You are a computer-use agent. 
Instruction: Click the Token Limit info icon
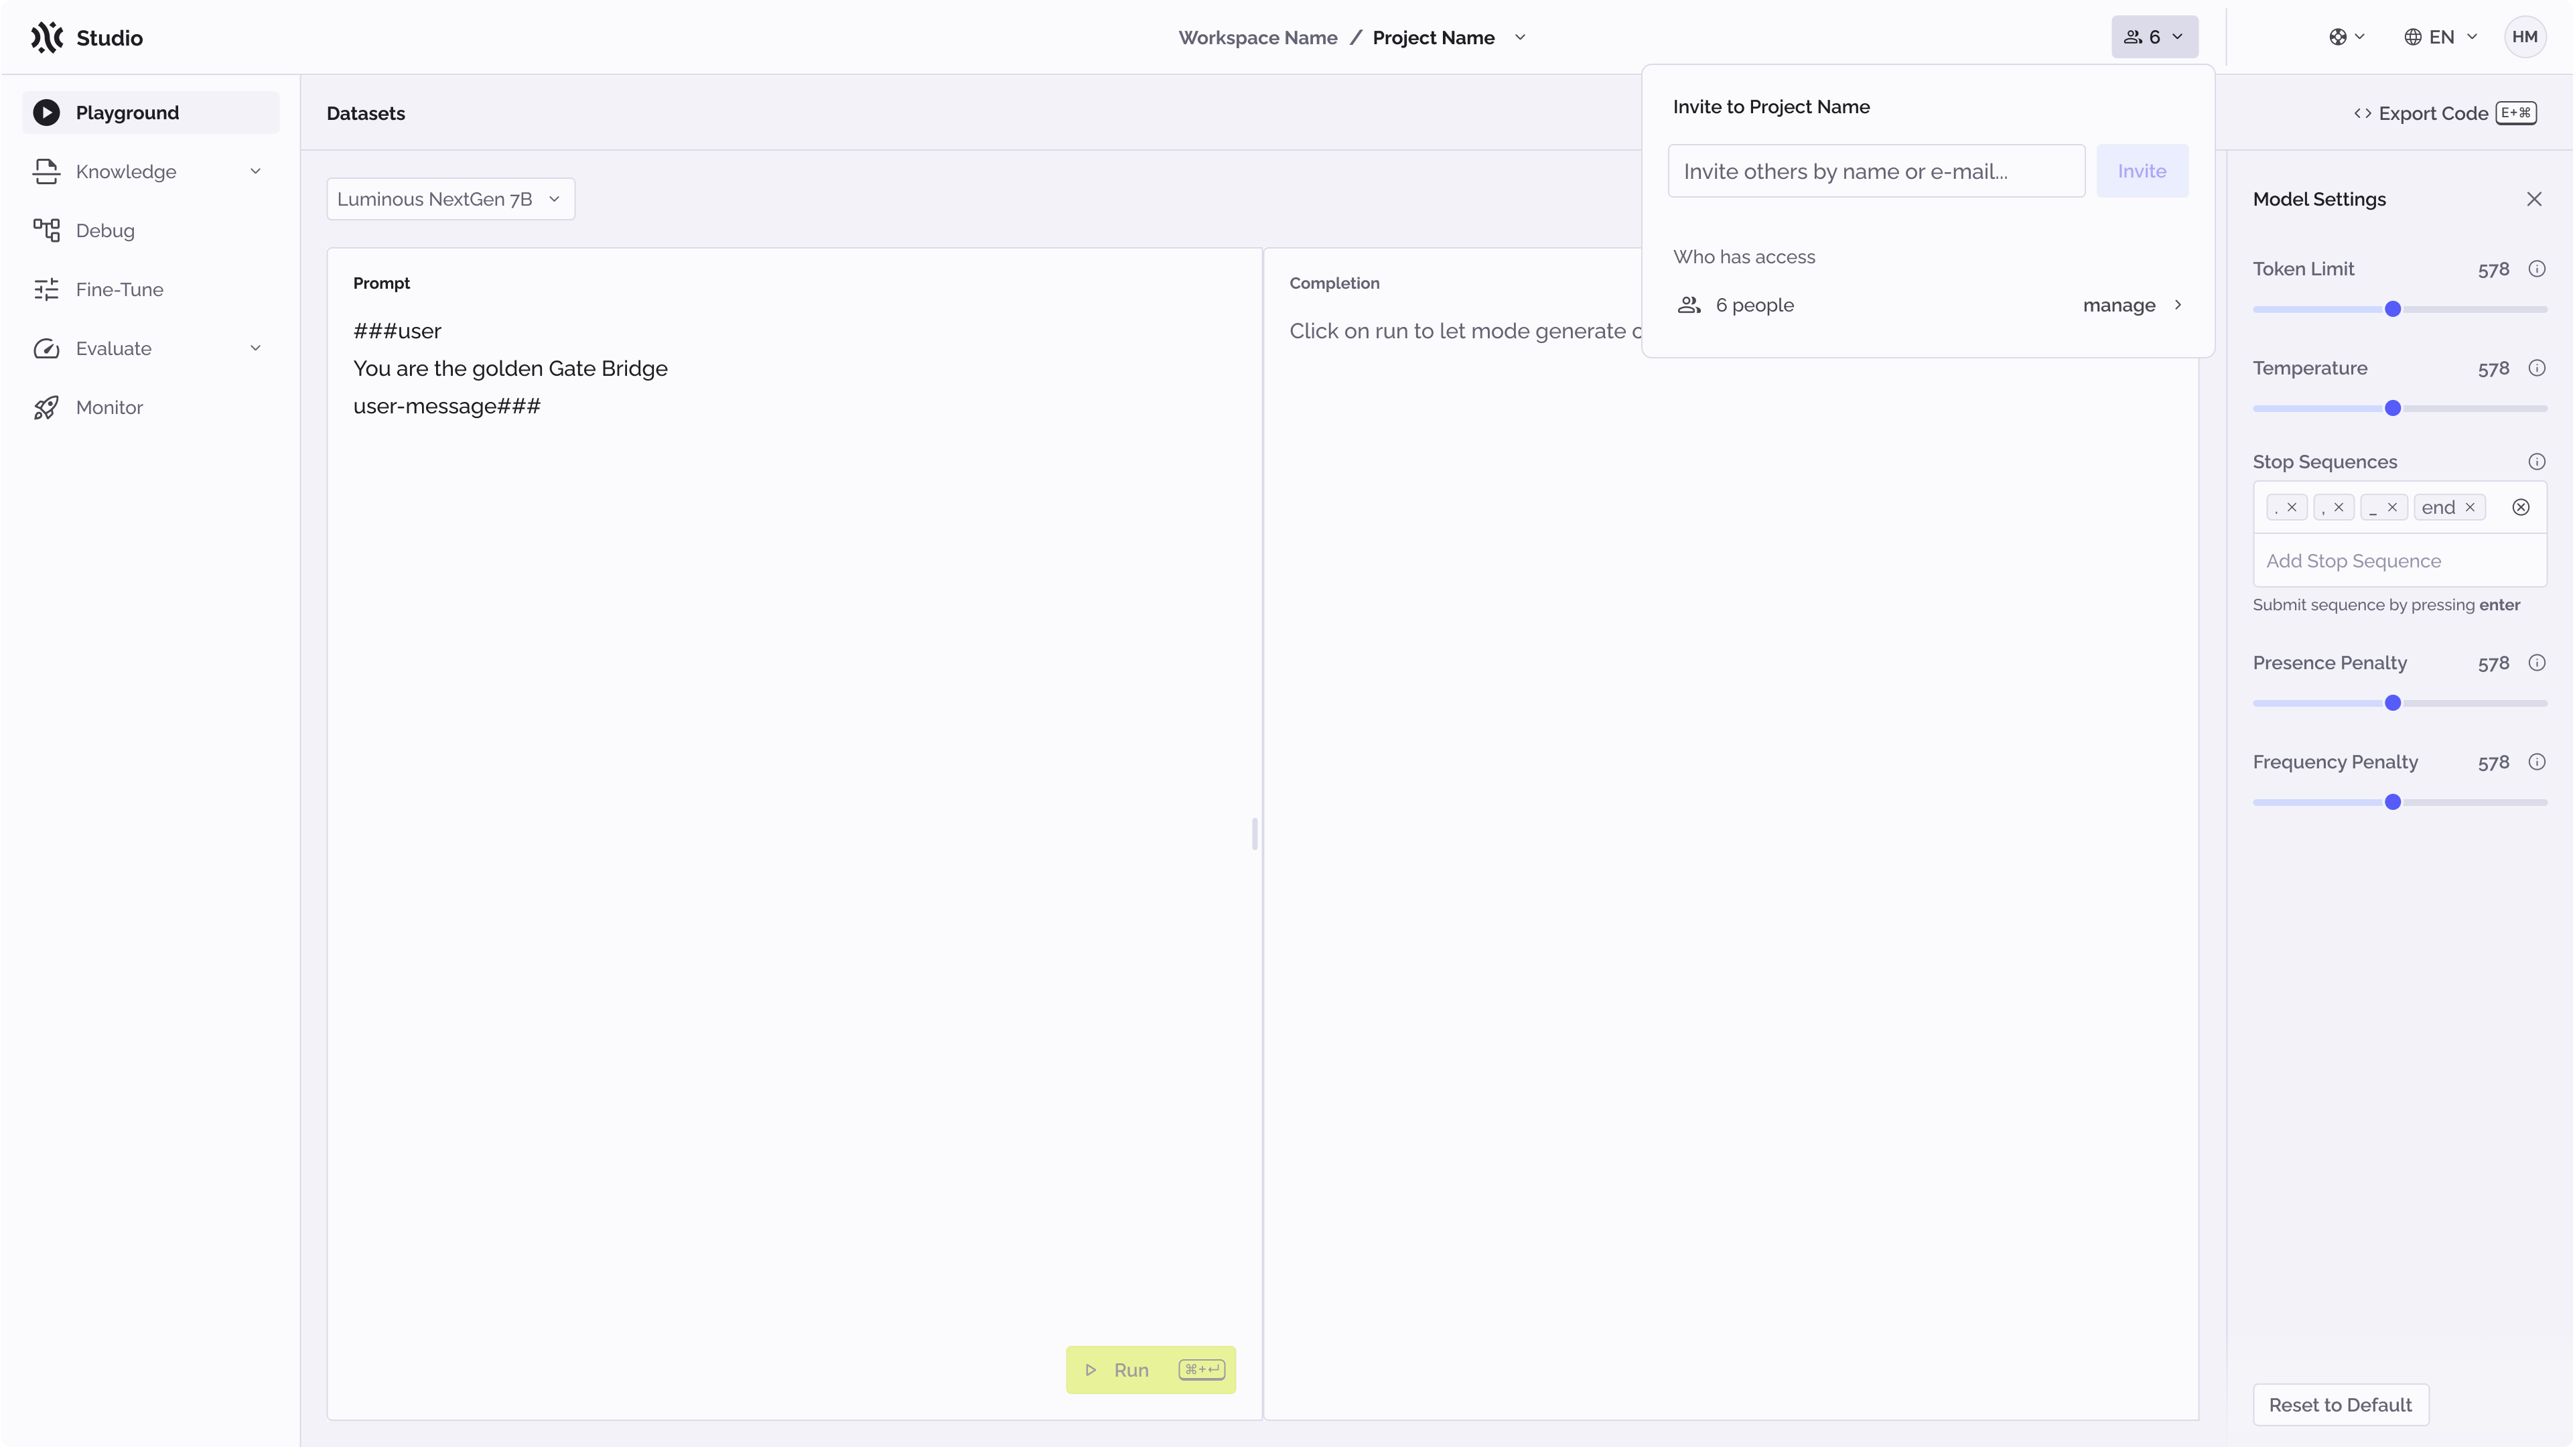[2538, 269]
